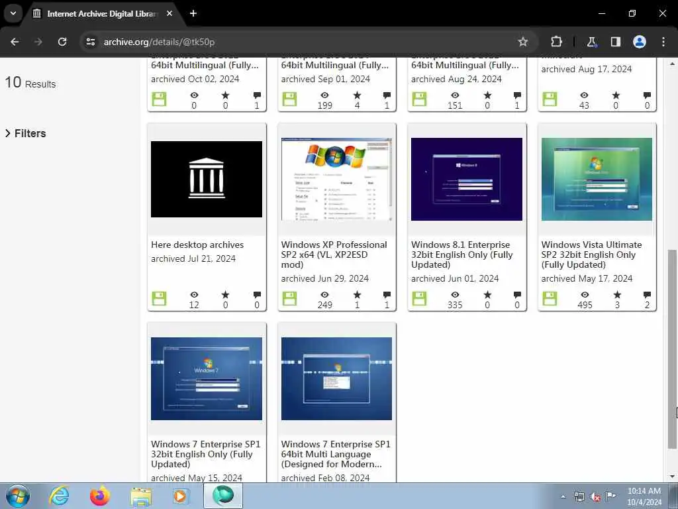Open Windows Vista Ultimate SP2 thumbnail
The height and width of the screenshot is (509, 678).
(597, 179)
